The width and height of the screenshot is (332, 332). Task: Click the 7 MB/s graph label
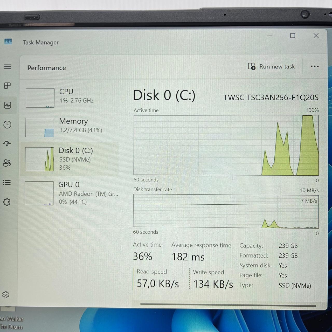(309, 201)
